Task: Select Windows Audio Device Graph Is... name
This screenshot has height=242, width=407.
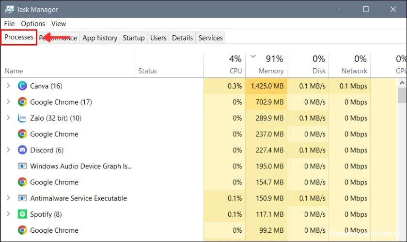Action: click(x=81, y=166)
